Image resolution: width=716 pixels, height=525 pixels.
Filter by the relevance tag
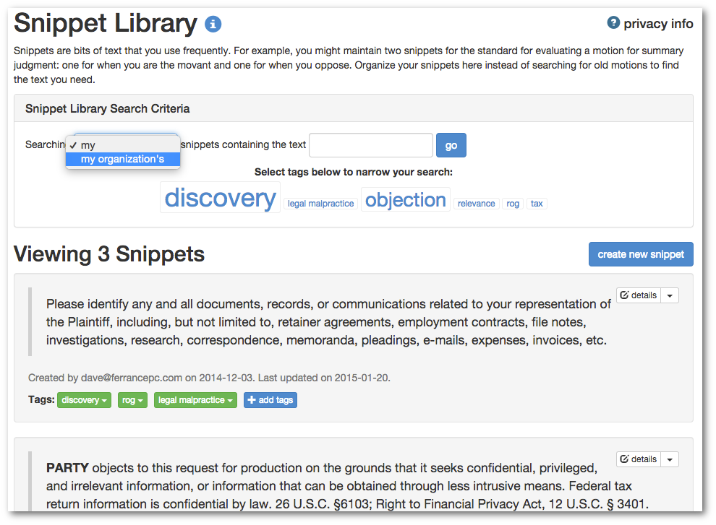click(477, 204)
